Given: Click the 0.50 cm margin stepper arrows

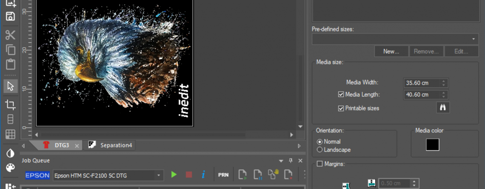Looking at the screenshot, I should 414,183.
